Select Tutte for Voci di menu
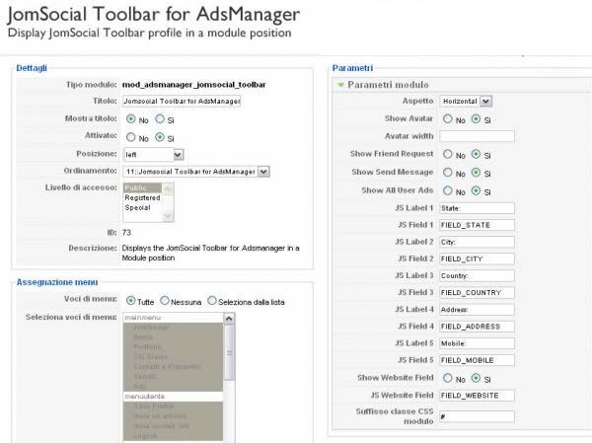The image size is (592, 443). point(130,301)
